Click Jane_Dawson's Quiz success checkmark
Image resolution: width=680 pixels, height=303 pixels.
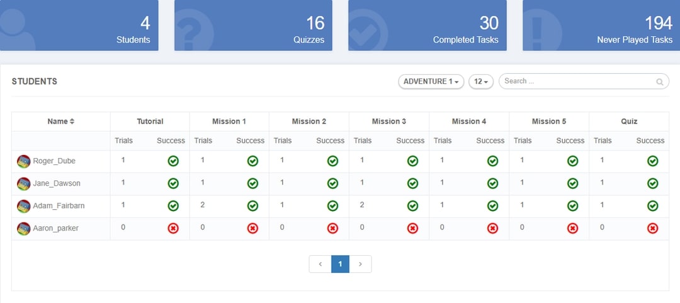click(x=652, y=183)
